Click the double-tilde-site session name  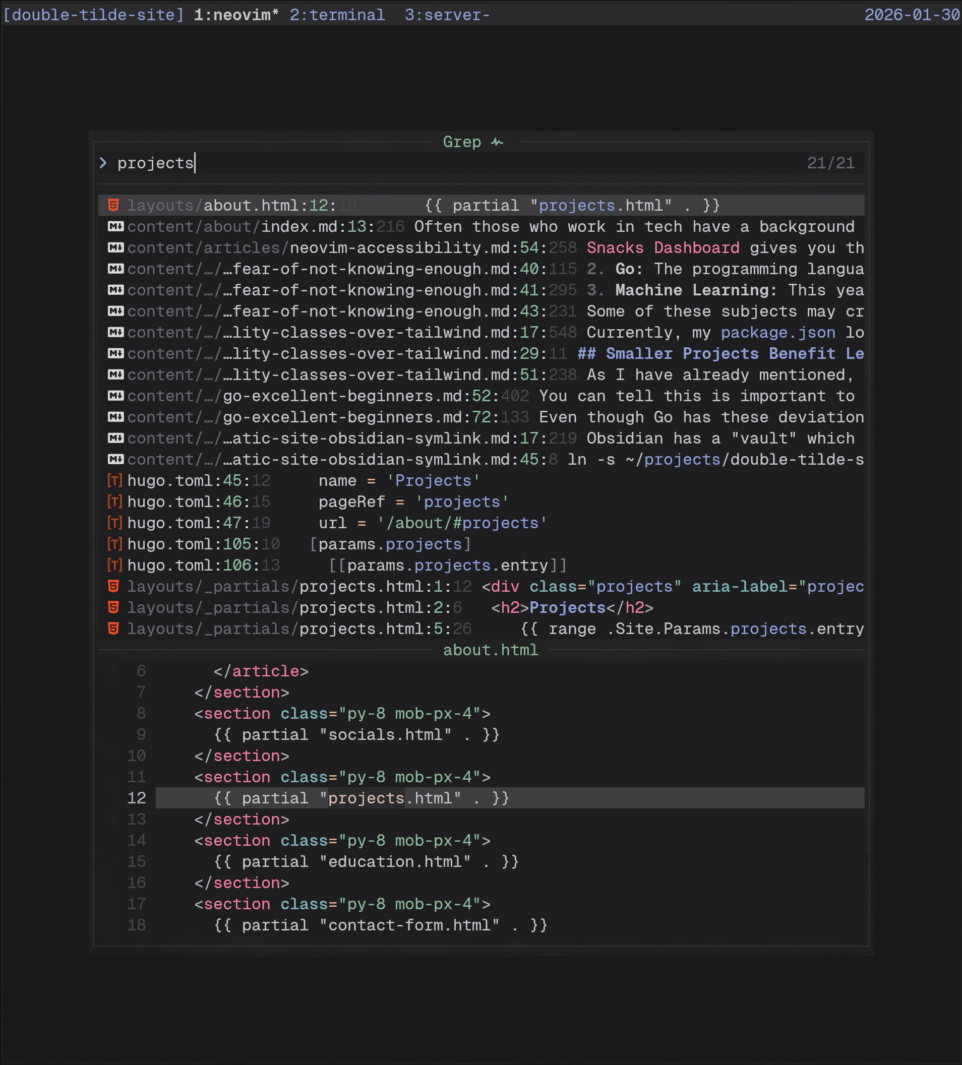[92, 15]
